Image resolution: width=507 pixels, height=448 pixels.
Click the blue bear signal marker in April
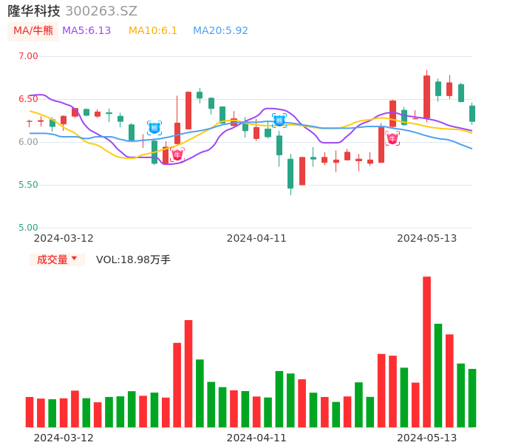(279, 120)
